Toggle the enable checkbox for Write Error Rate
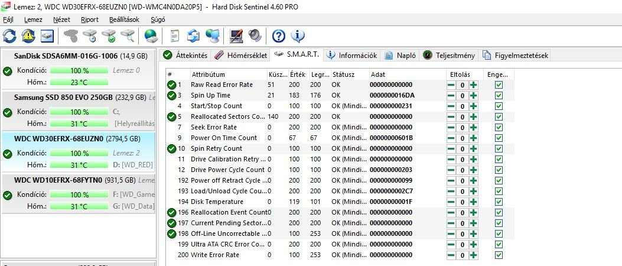This screenshot has width=622, height=266. 499,255
